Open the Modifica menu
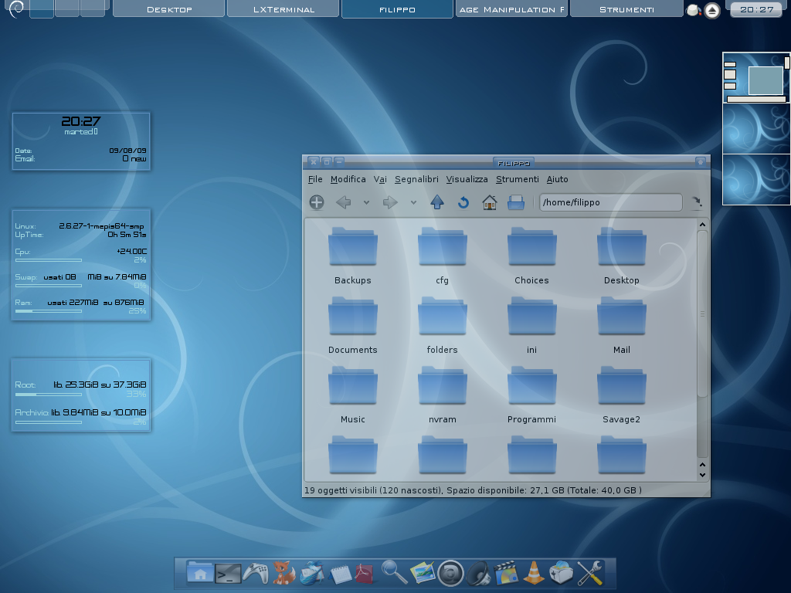791x593 pixels. click(x=348, y=179)
